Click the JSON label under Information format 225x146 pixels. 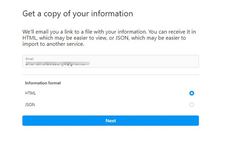coord(30,104)
